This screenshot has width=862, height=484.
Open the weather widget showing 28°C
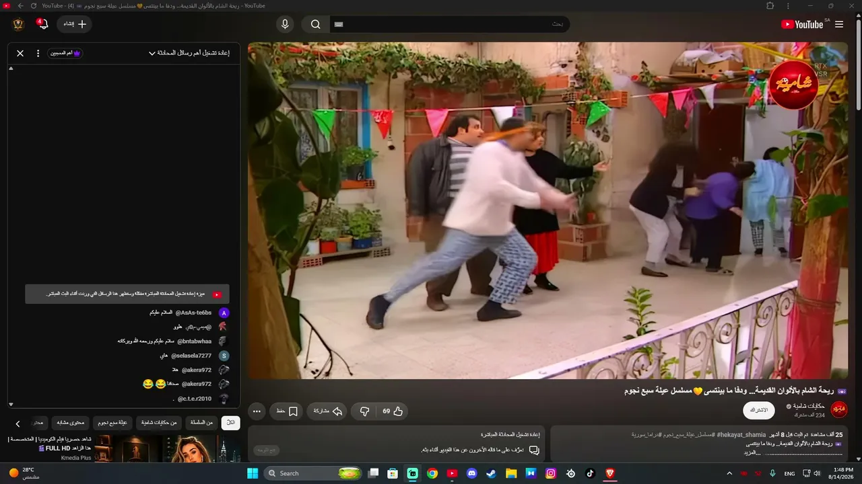[24, 473]
